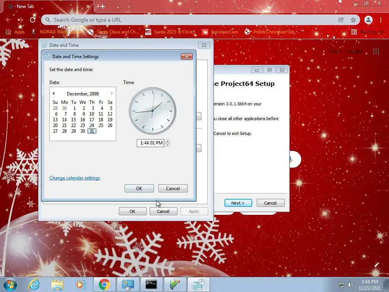This screenshot has height=292, width=389.
Task: Minimize the Project64 Setup window
Action: (x=257, y=70)
